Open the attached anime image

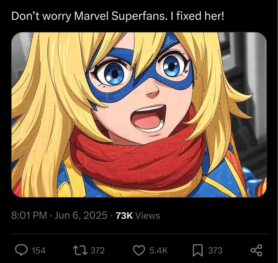(139, 115)
